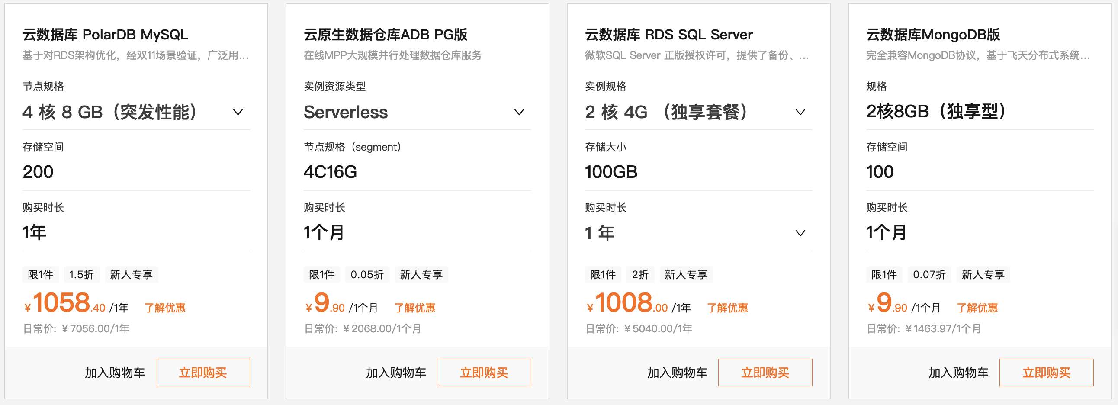Open 了解优惠 link under RDS SQL Server price
The height and width of the screenshot is (405, 1118).
click(727, 307)
